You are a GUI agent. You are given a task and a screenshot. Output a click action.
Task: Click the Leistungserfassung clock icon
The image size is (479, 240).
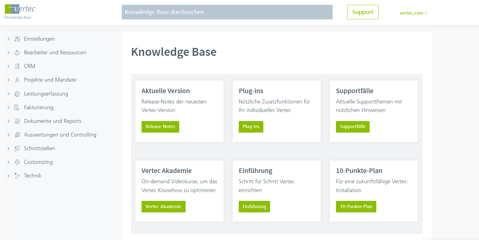point(17,94)
